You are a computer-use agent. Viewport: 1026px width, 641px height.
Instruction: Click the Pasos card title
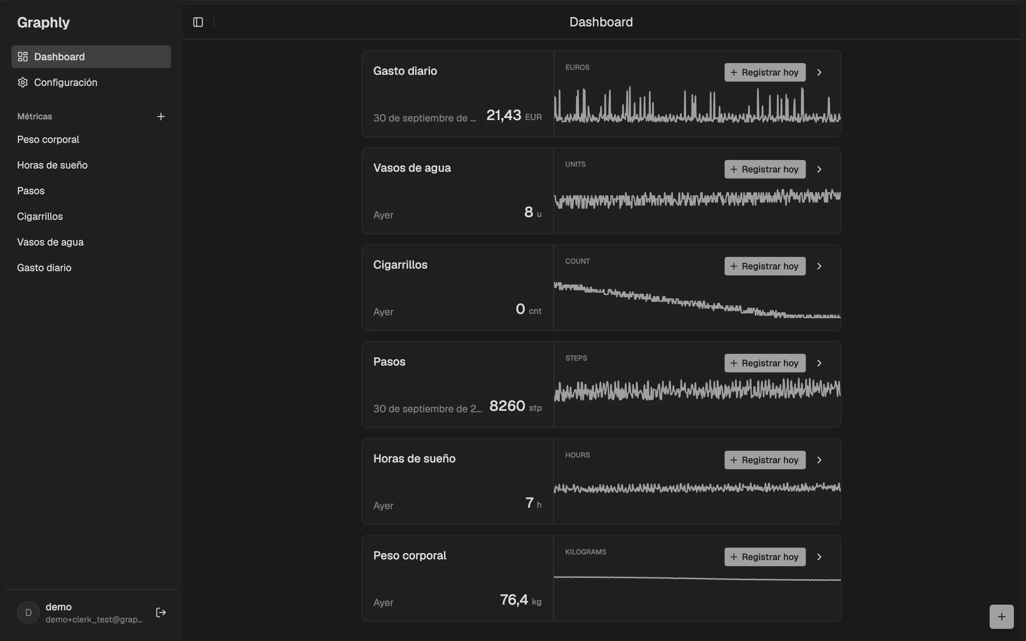point(389,362)
